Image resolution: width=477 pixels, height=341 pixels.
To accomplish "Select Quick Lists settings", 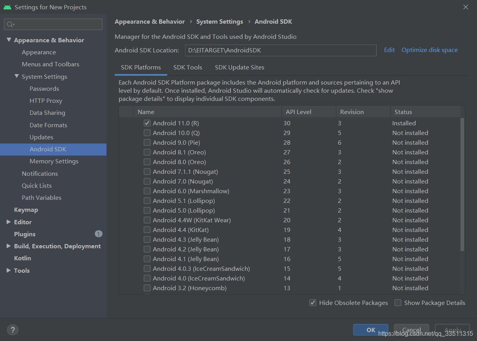I will pyautogui.click(x=37, y=186).
